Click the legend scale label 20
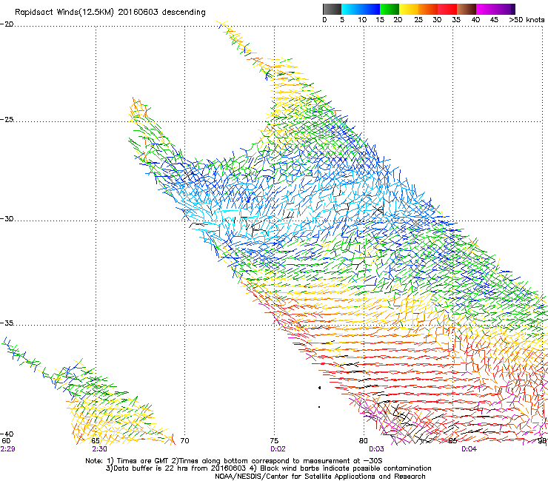 (398, 20)
